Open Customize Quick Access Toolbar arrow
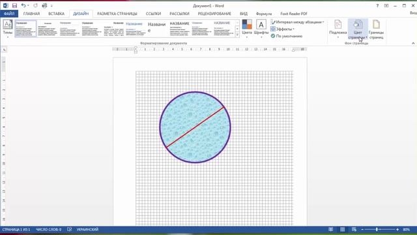The image size is (417, 235). [51, 6]
